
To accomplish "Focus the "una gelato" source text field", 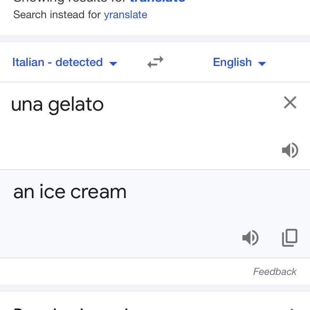I will coord(145,124).
